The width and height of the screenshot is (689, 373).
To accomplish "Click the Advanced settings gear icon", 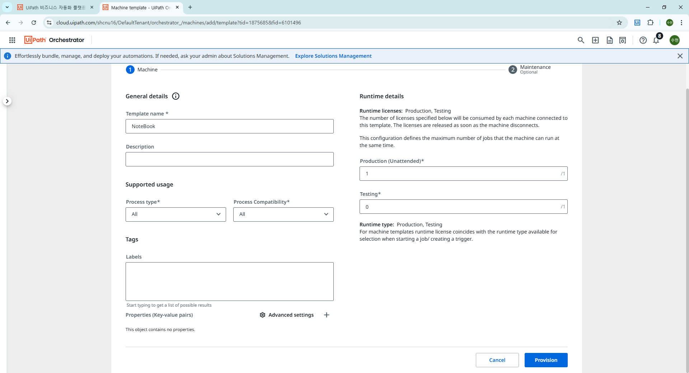I will (x=263, y=315).
